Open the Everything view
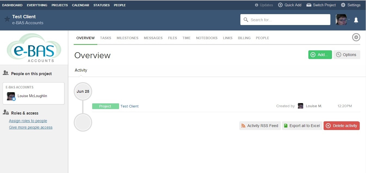This screenshot has width=366, height=173. click(37, 5)
